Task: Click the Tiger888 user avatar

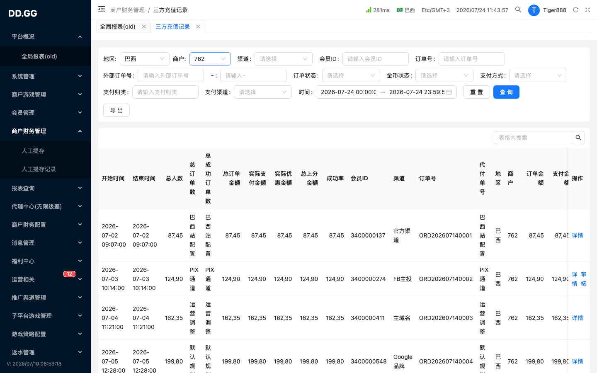Action: (534, 10)
